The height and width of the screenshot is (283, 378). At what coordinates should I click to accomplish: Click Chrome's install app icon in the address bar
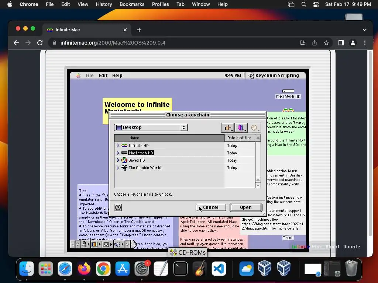click(303, 43)
